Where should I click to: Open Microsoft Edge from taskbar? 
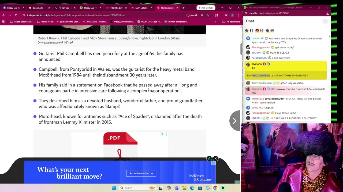click(192, 188)
